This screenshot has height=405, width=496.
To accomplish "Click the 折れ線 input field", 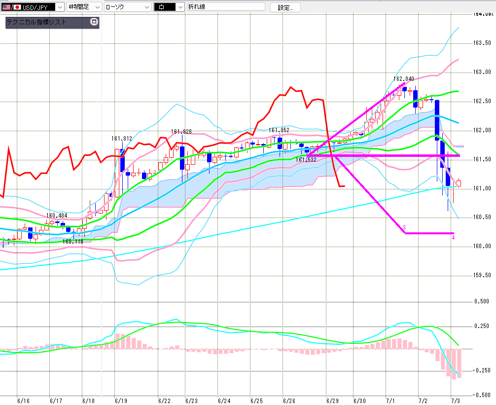I will click(x=226, y=6).
